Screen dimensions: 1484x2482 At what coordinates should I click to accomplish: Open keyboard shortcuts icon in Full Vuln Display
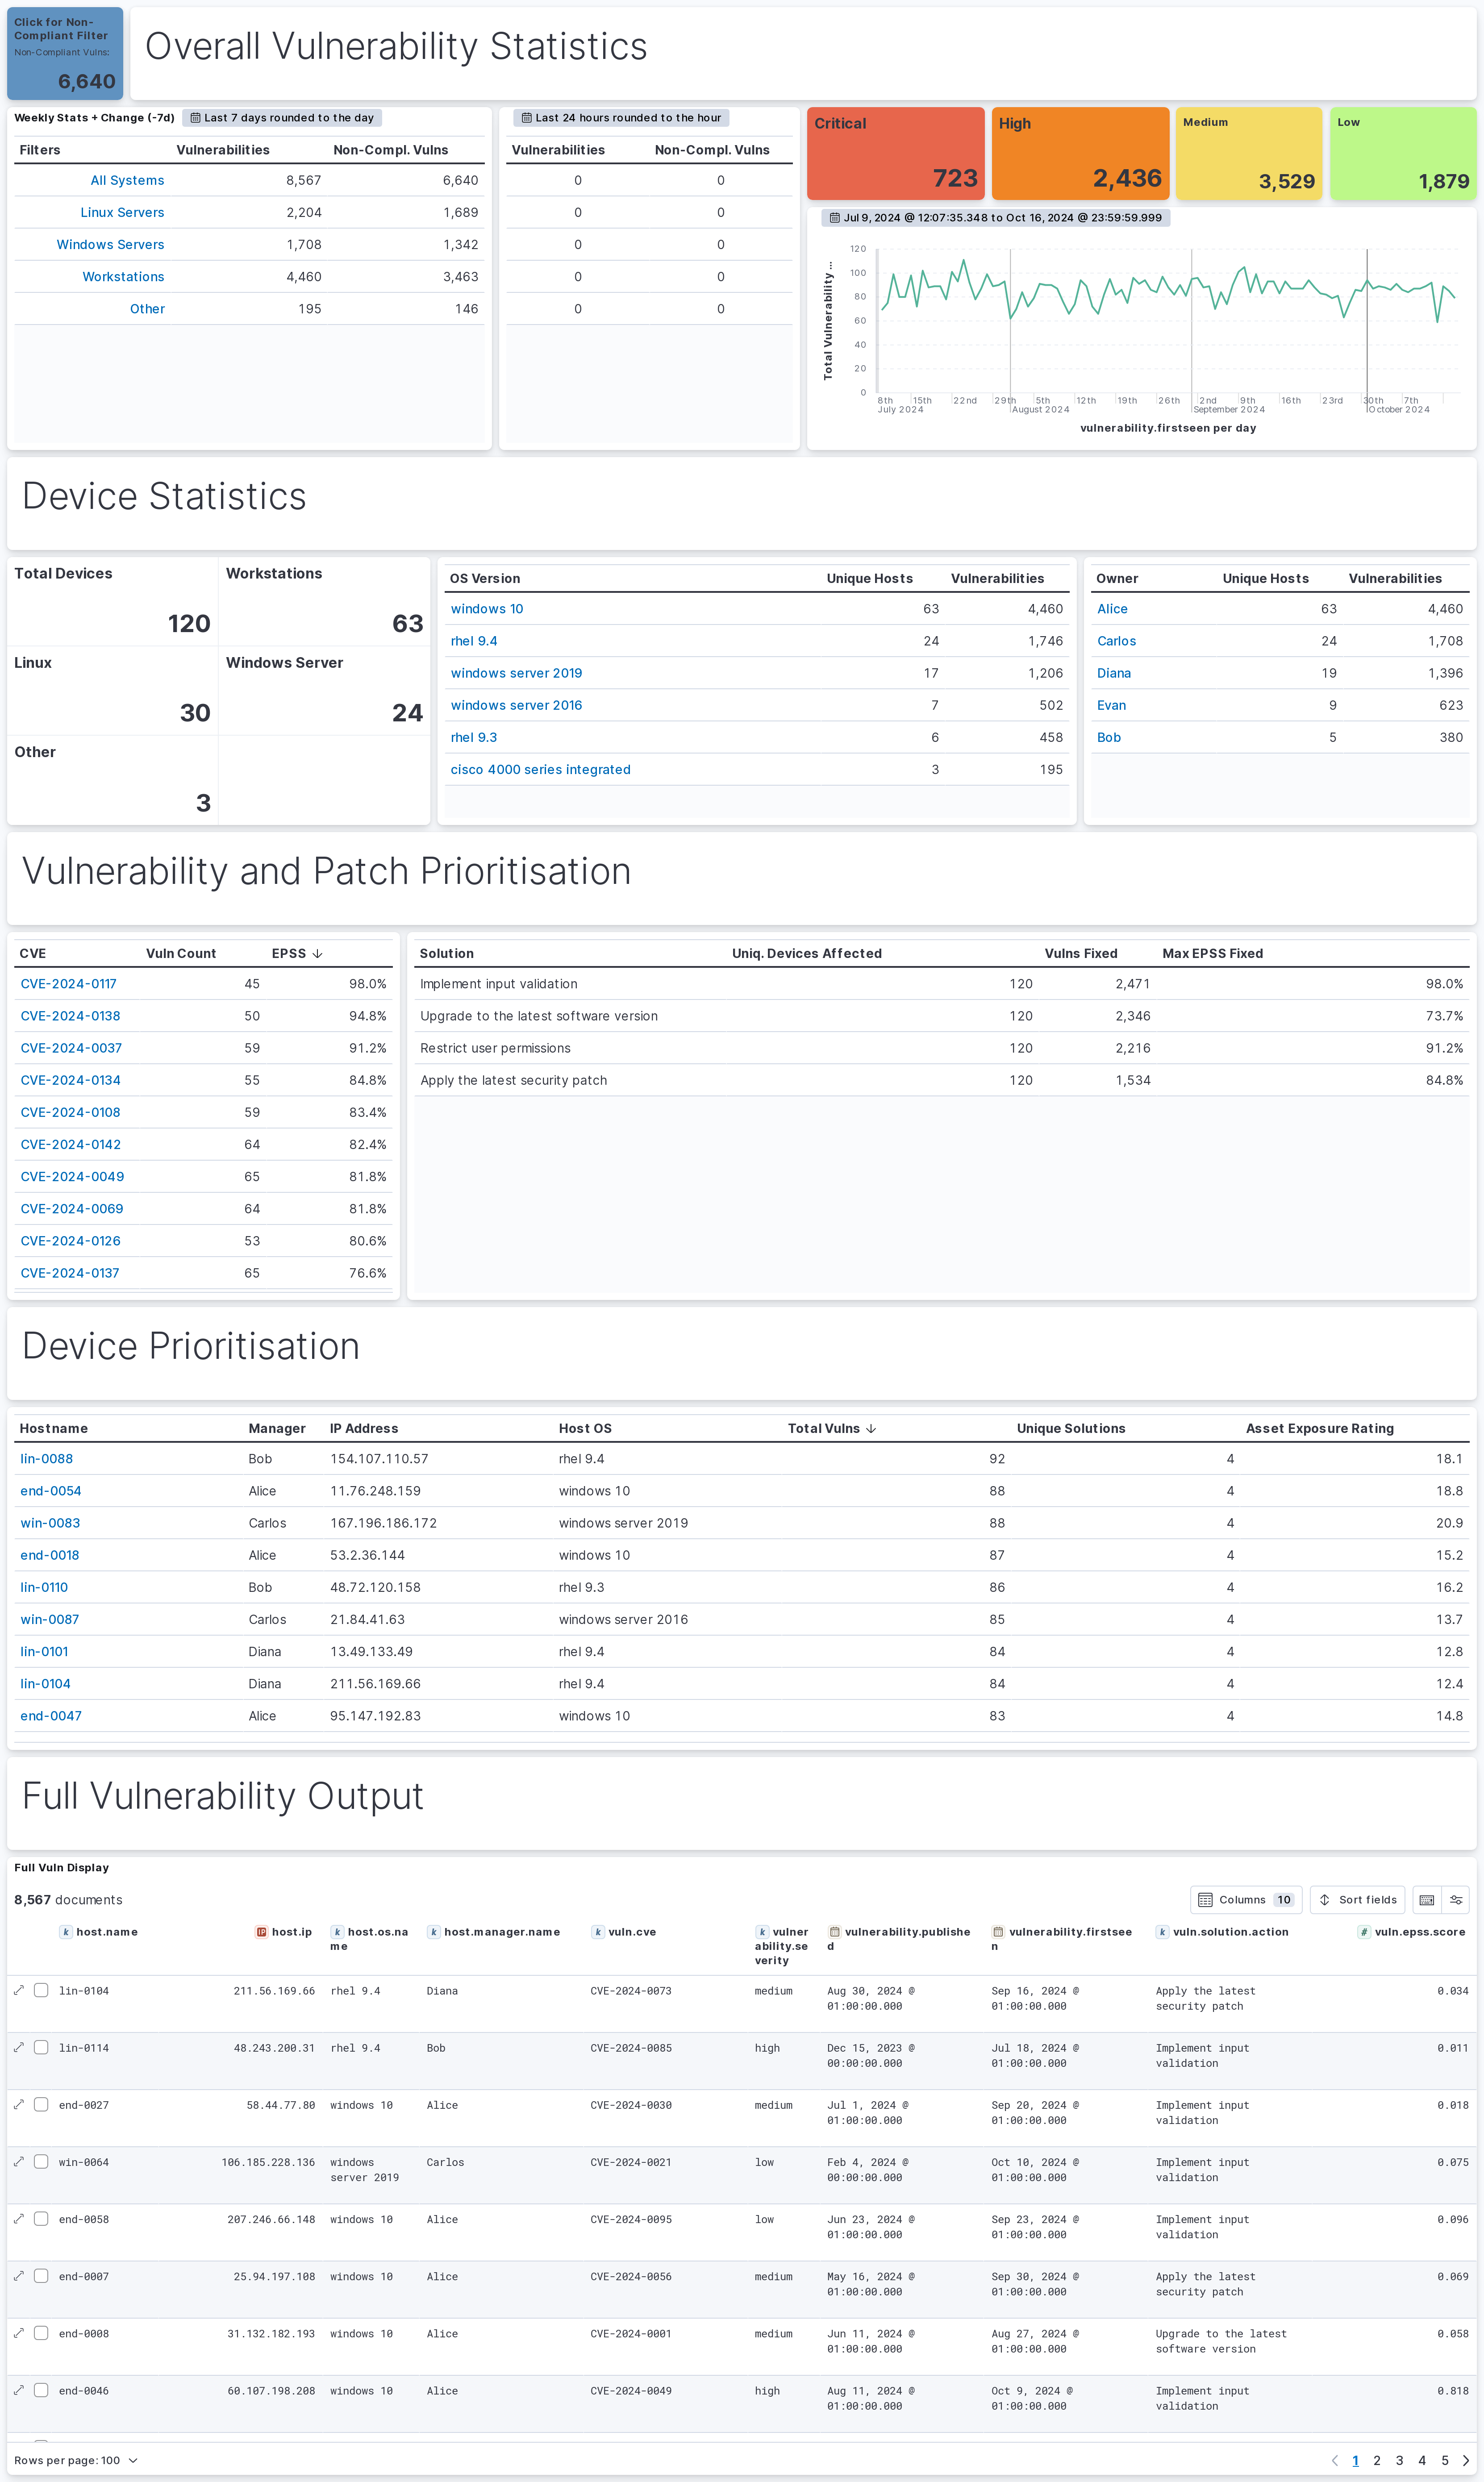[x=1427, y=1899]
